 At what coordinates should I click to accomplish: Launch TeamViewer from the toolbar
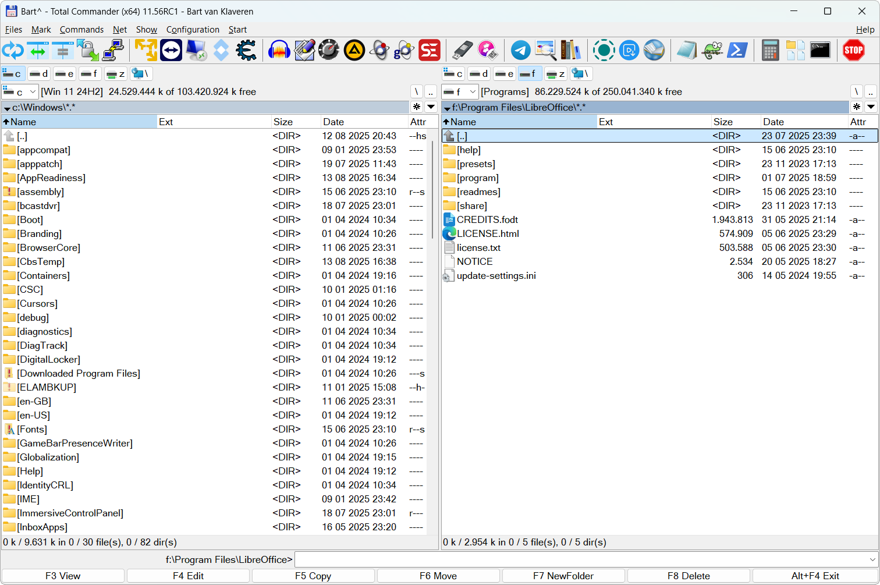coord(171,51)
